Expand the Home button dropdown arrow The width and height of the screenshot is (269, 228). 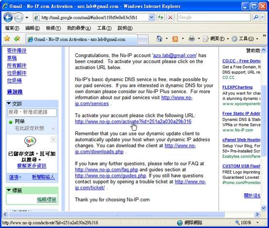(x=166, y=39)
